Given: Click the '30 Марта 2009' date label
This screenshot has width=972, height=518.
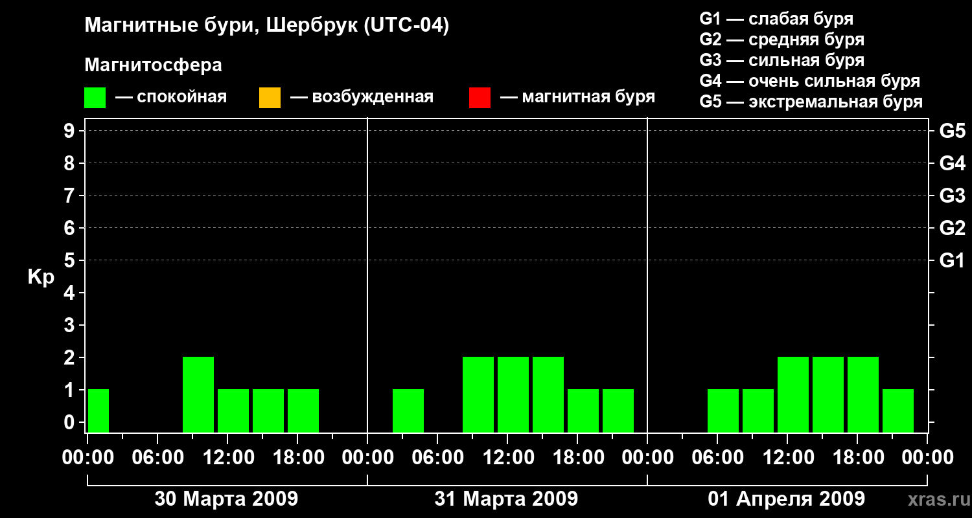Looking at the screenshot, I should pyautogui.click(x=226, y=499).
